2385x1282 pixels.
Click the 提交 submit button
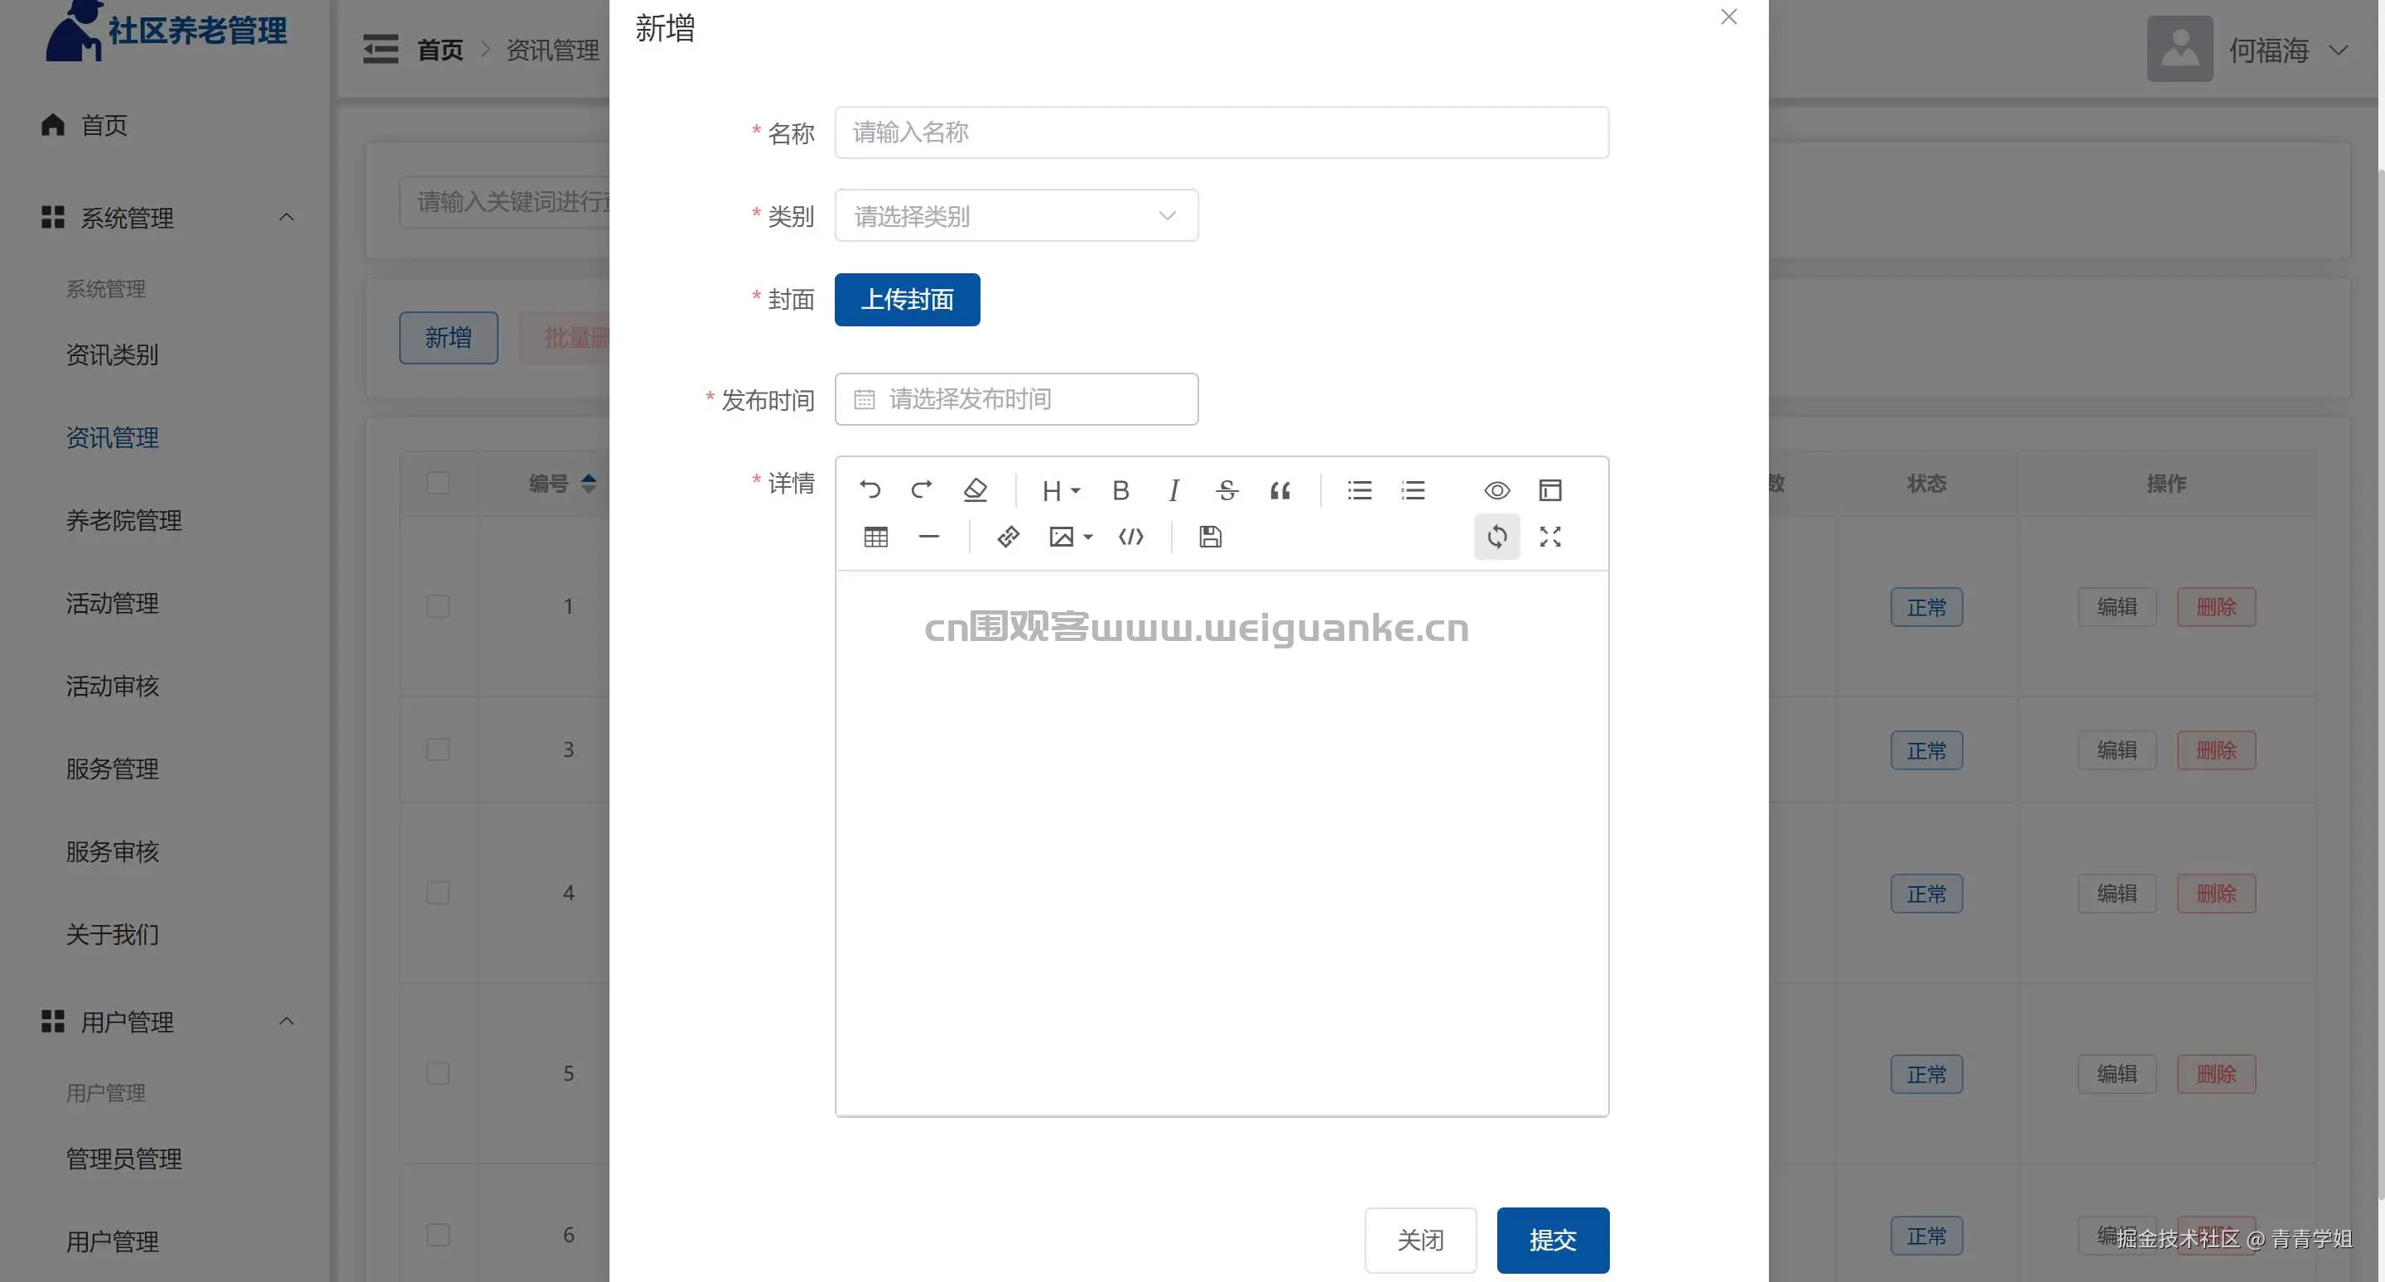coord(1553,1240)
